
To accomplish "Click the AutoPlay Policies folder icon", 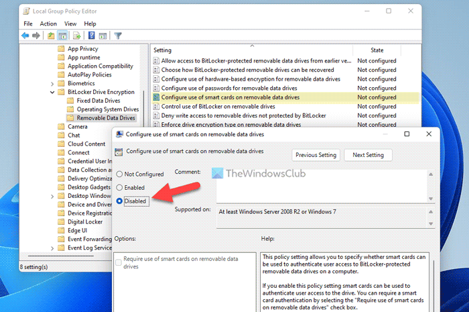I will click(x=62, y=74).
